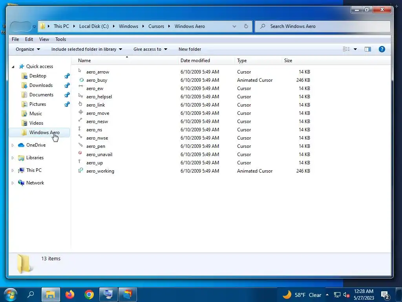This screenshot has height=302, width=402.
Task: Open the Organize dropdown
Action: [x=28, y=49]
